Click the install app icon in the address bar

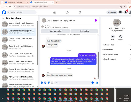[121, 7]
